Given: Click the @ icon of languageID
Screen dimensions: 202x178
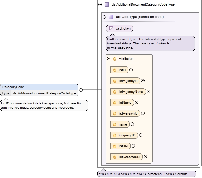Looking at the screenshot, I should click(x=114, y=135).
